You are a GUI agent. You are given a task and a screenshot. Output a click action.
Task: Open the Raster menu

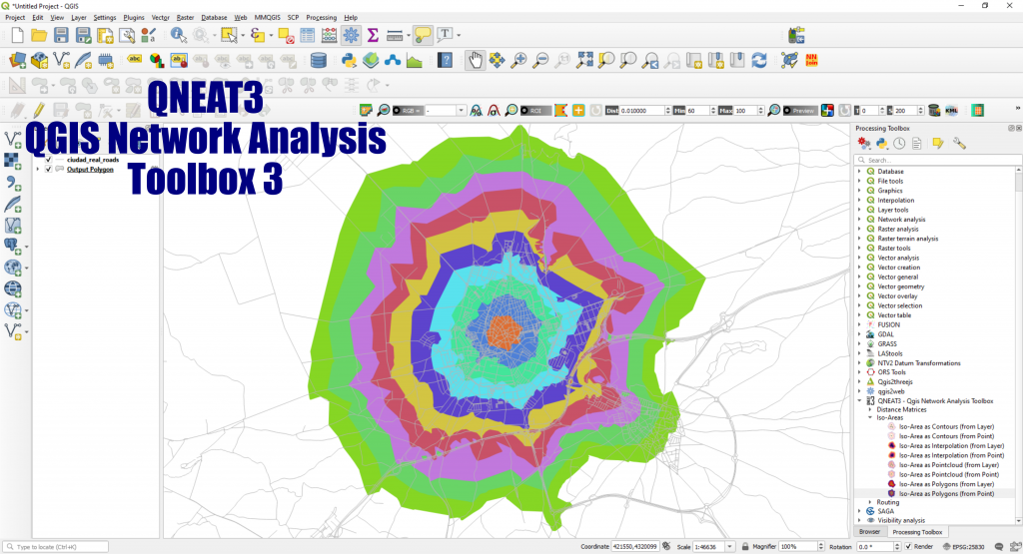coord(185,18)
